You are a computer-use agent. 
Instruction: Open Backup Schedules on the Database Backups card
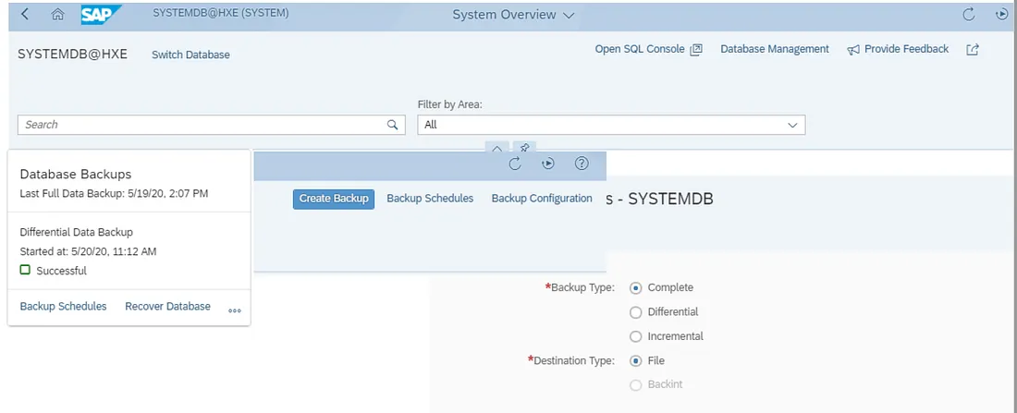(x=63, y=306)
